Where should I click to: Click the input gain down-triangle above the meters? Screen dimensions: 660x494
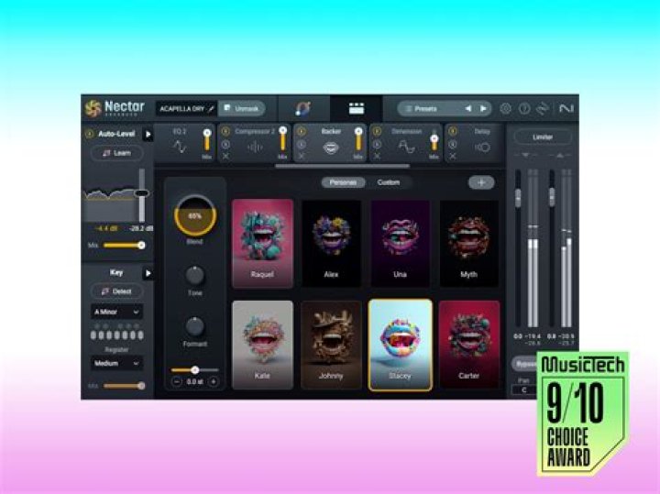(x=525, y=155)
